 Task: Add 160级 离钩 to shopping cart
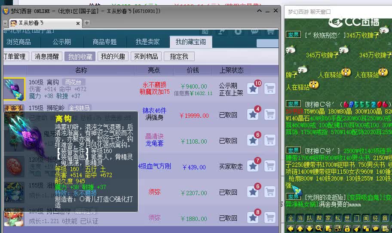[x=270, y=89]
